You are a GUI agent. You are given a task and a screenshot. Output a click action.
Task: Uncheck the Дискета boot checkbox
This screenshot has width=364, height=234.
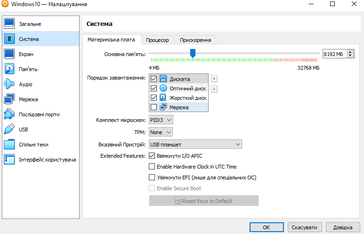(x=154, y=79)
